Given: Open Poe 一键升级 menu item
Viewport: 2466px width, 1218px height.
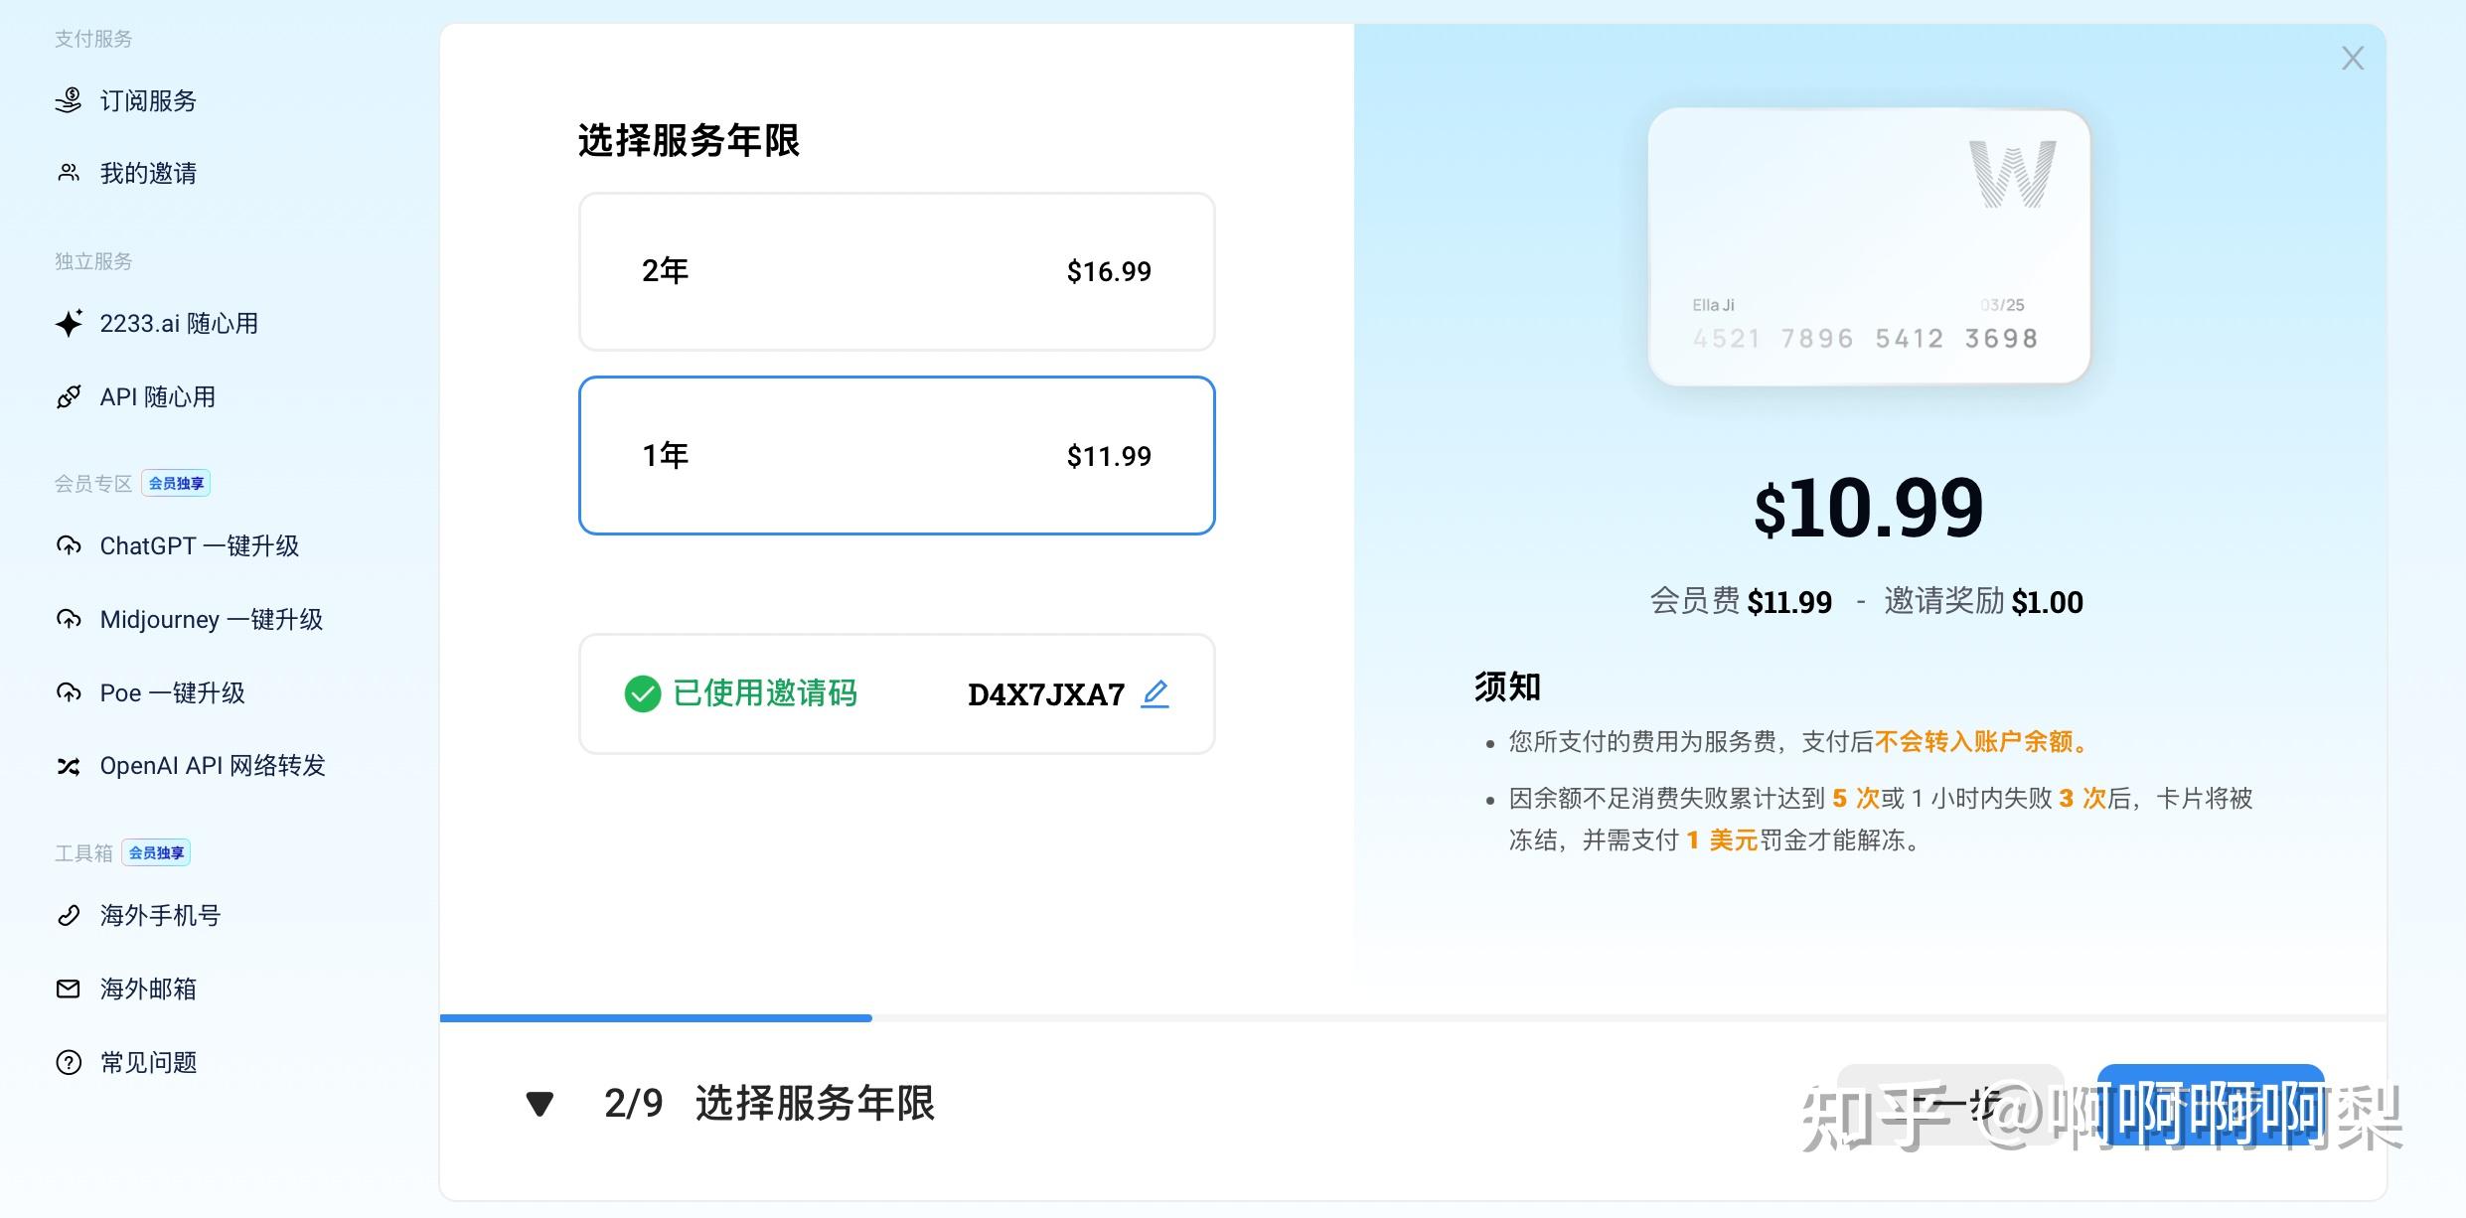Looking at the screenshot, I should (172, 692).
